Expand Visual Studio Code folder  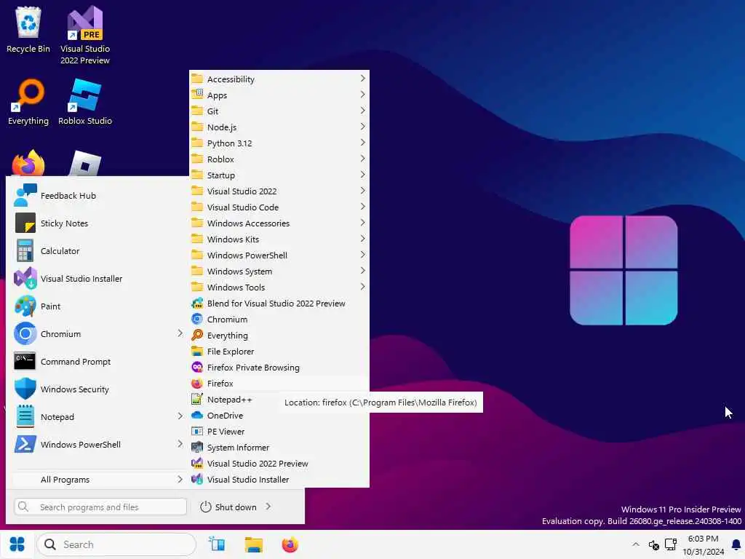[279, 207]
